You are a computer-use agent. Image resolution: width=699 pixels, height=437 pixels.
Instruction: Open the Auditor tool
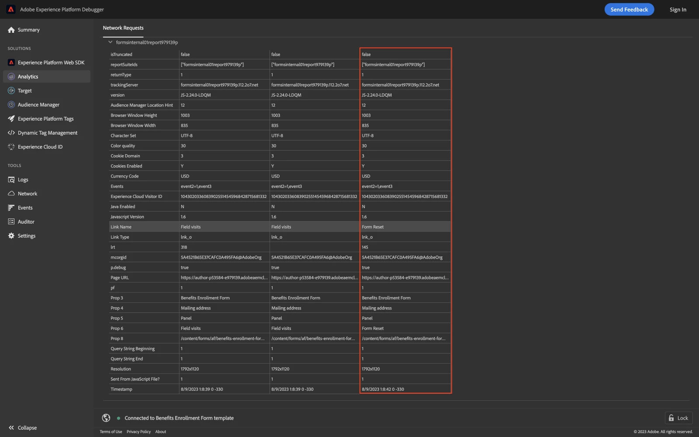[x=26, y=222]
